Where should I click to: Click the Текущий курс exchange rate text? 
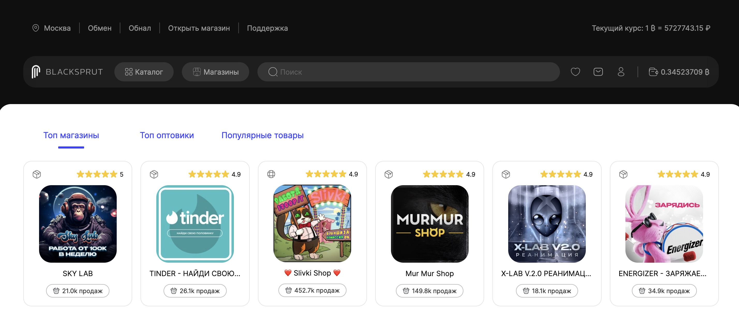tap(651, 28)
